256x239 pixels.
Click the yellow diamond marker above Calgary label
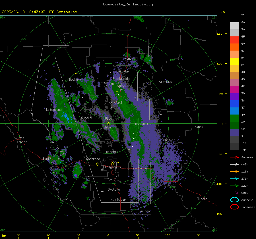[x=112, y=164]
